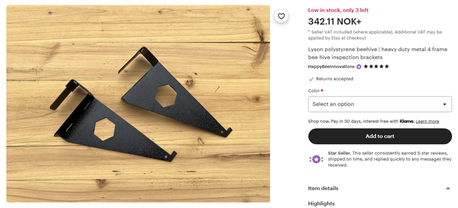Click the dropdown arrow in the Color selector
Viewport: 458px width, 208px height.
(x=445, y=105)
